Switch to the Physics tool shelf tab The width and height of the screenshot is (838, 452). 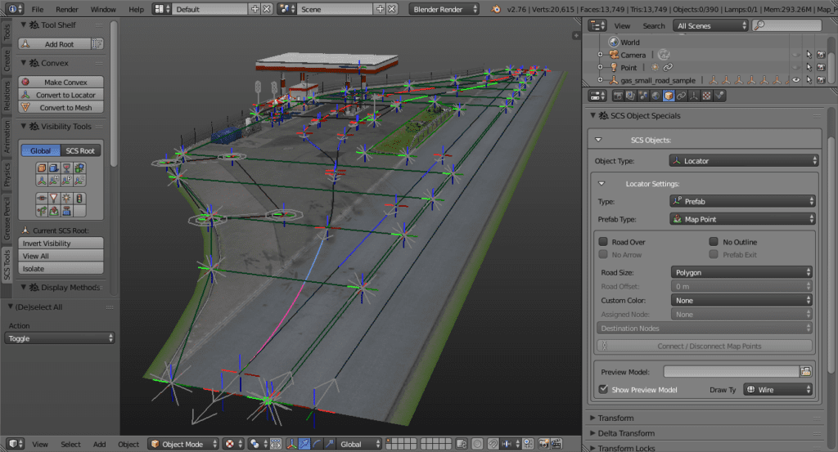(x=7, y=174)
